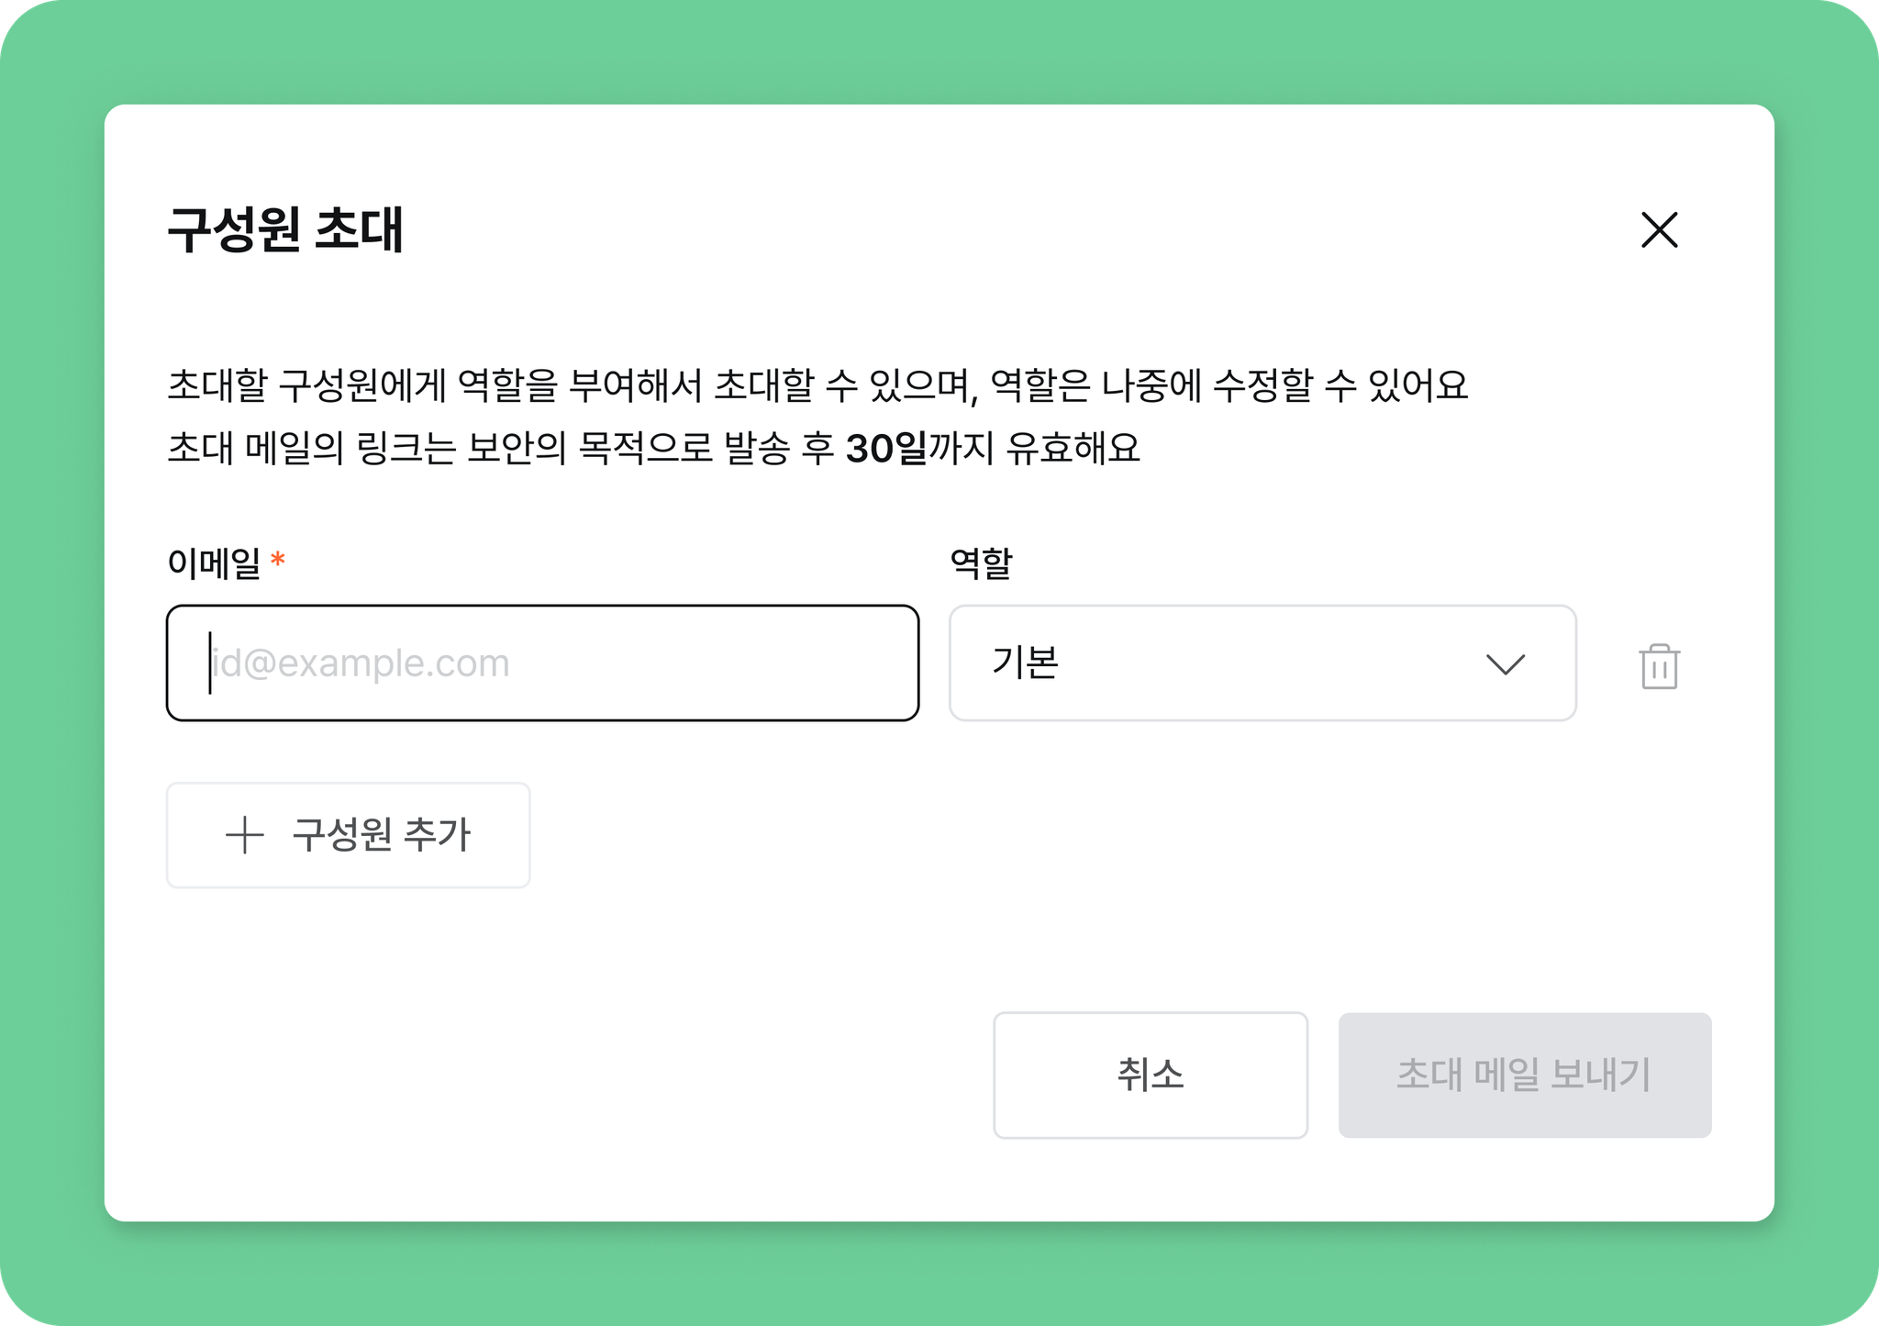Select the 기본 value text in role box

point(1025,663)
